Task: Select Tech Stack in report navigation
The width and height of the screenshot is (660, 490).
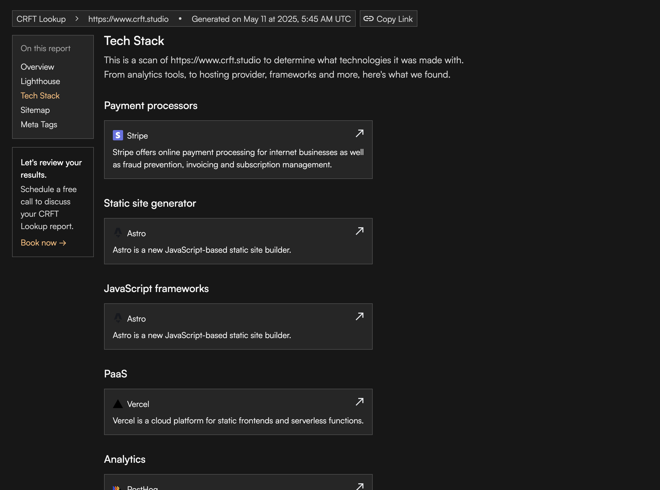Action: [x=40, y=96]
